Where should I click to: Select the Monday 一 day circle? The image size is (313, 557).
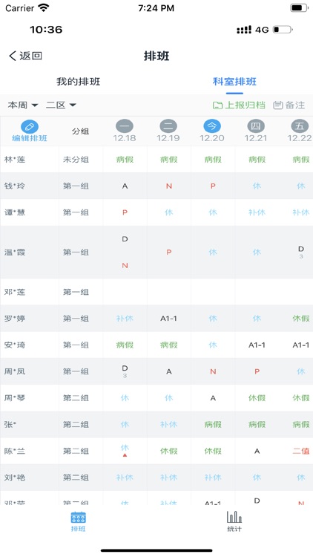tap(125, 126)
